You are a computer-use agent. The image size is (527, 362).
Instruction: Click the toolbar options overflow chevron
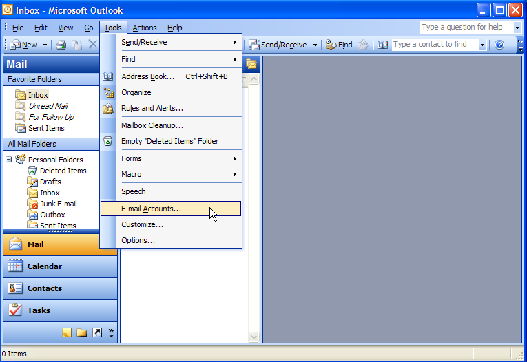tap(520, 45)
